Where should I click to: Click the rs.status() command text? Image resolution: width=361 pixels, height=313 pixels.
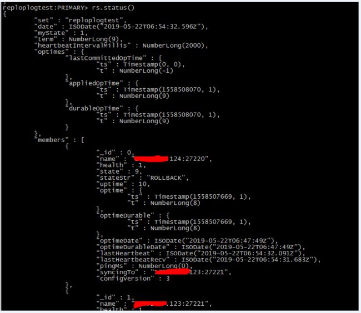113,8
